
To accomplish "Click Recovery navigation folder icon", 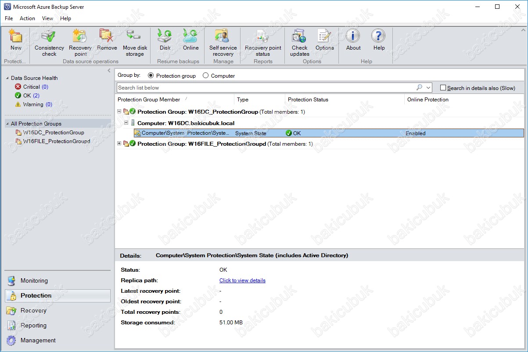I will [12, 311].
